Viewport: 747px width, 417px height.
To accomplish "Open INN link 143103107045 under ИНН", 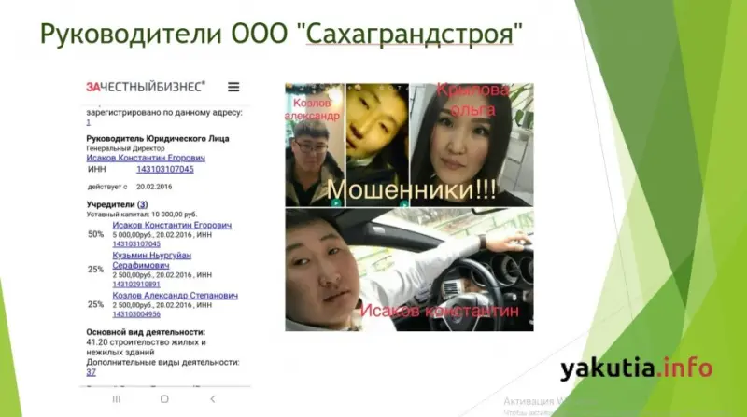I will point(165,170).
